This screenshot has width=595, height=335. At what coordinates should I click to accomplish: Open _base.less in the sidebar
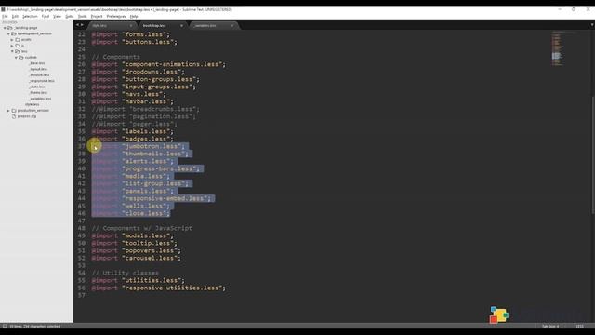point(37,63)
